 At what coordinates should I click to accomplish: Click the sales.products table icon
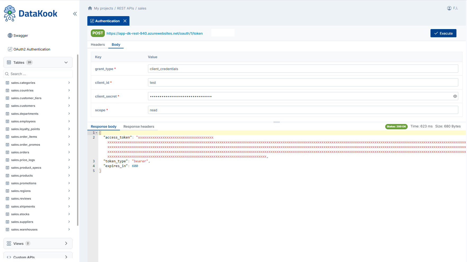click(7, 176)
